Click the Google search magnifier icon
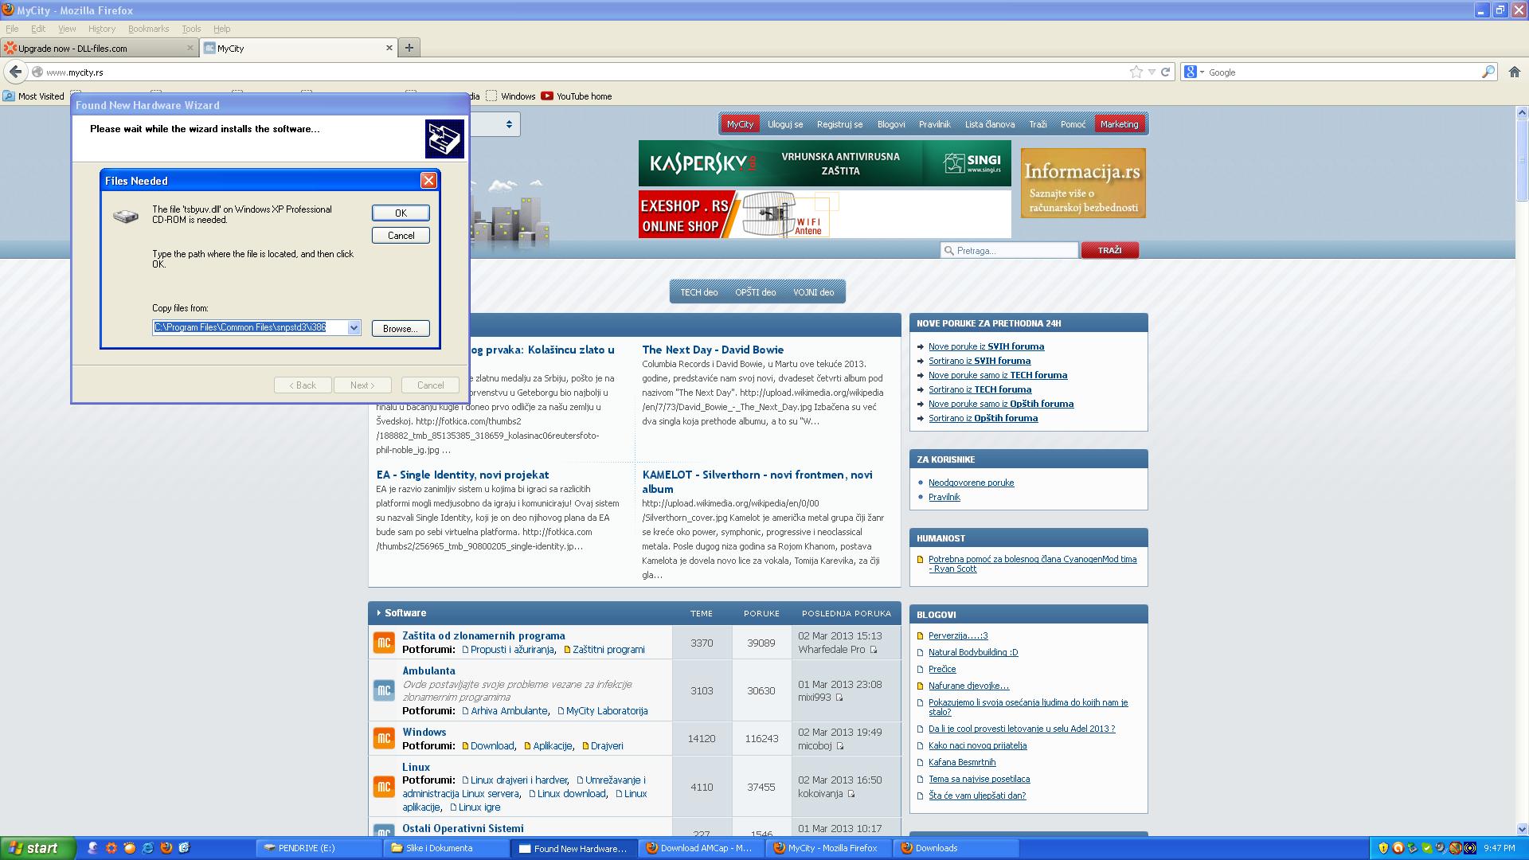This screenshot has height=860, width=1529. tap(1488, 72)
